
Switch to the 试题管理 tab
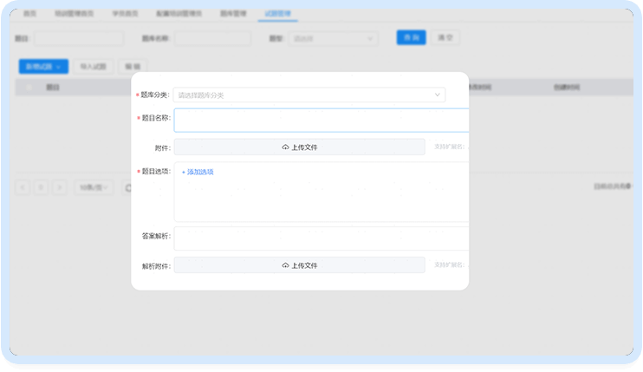pyautogui.click(x=277, y=15)
